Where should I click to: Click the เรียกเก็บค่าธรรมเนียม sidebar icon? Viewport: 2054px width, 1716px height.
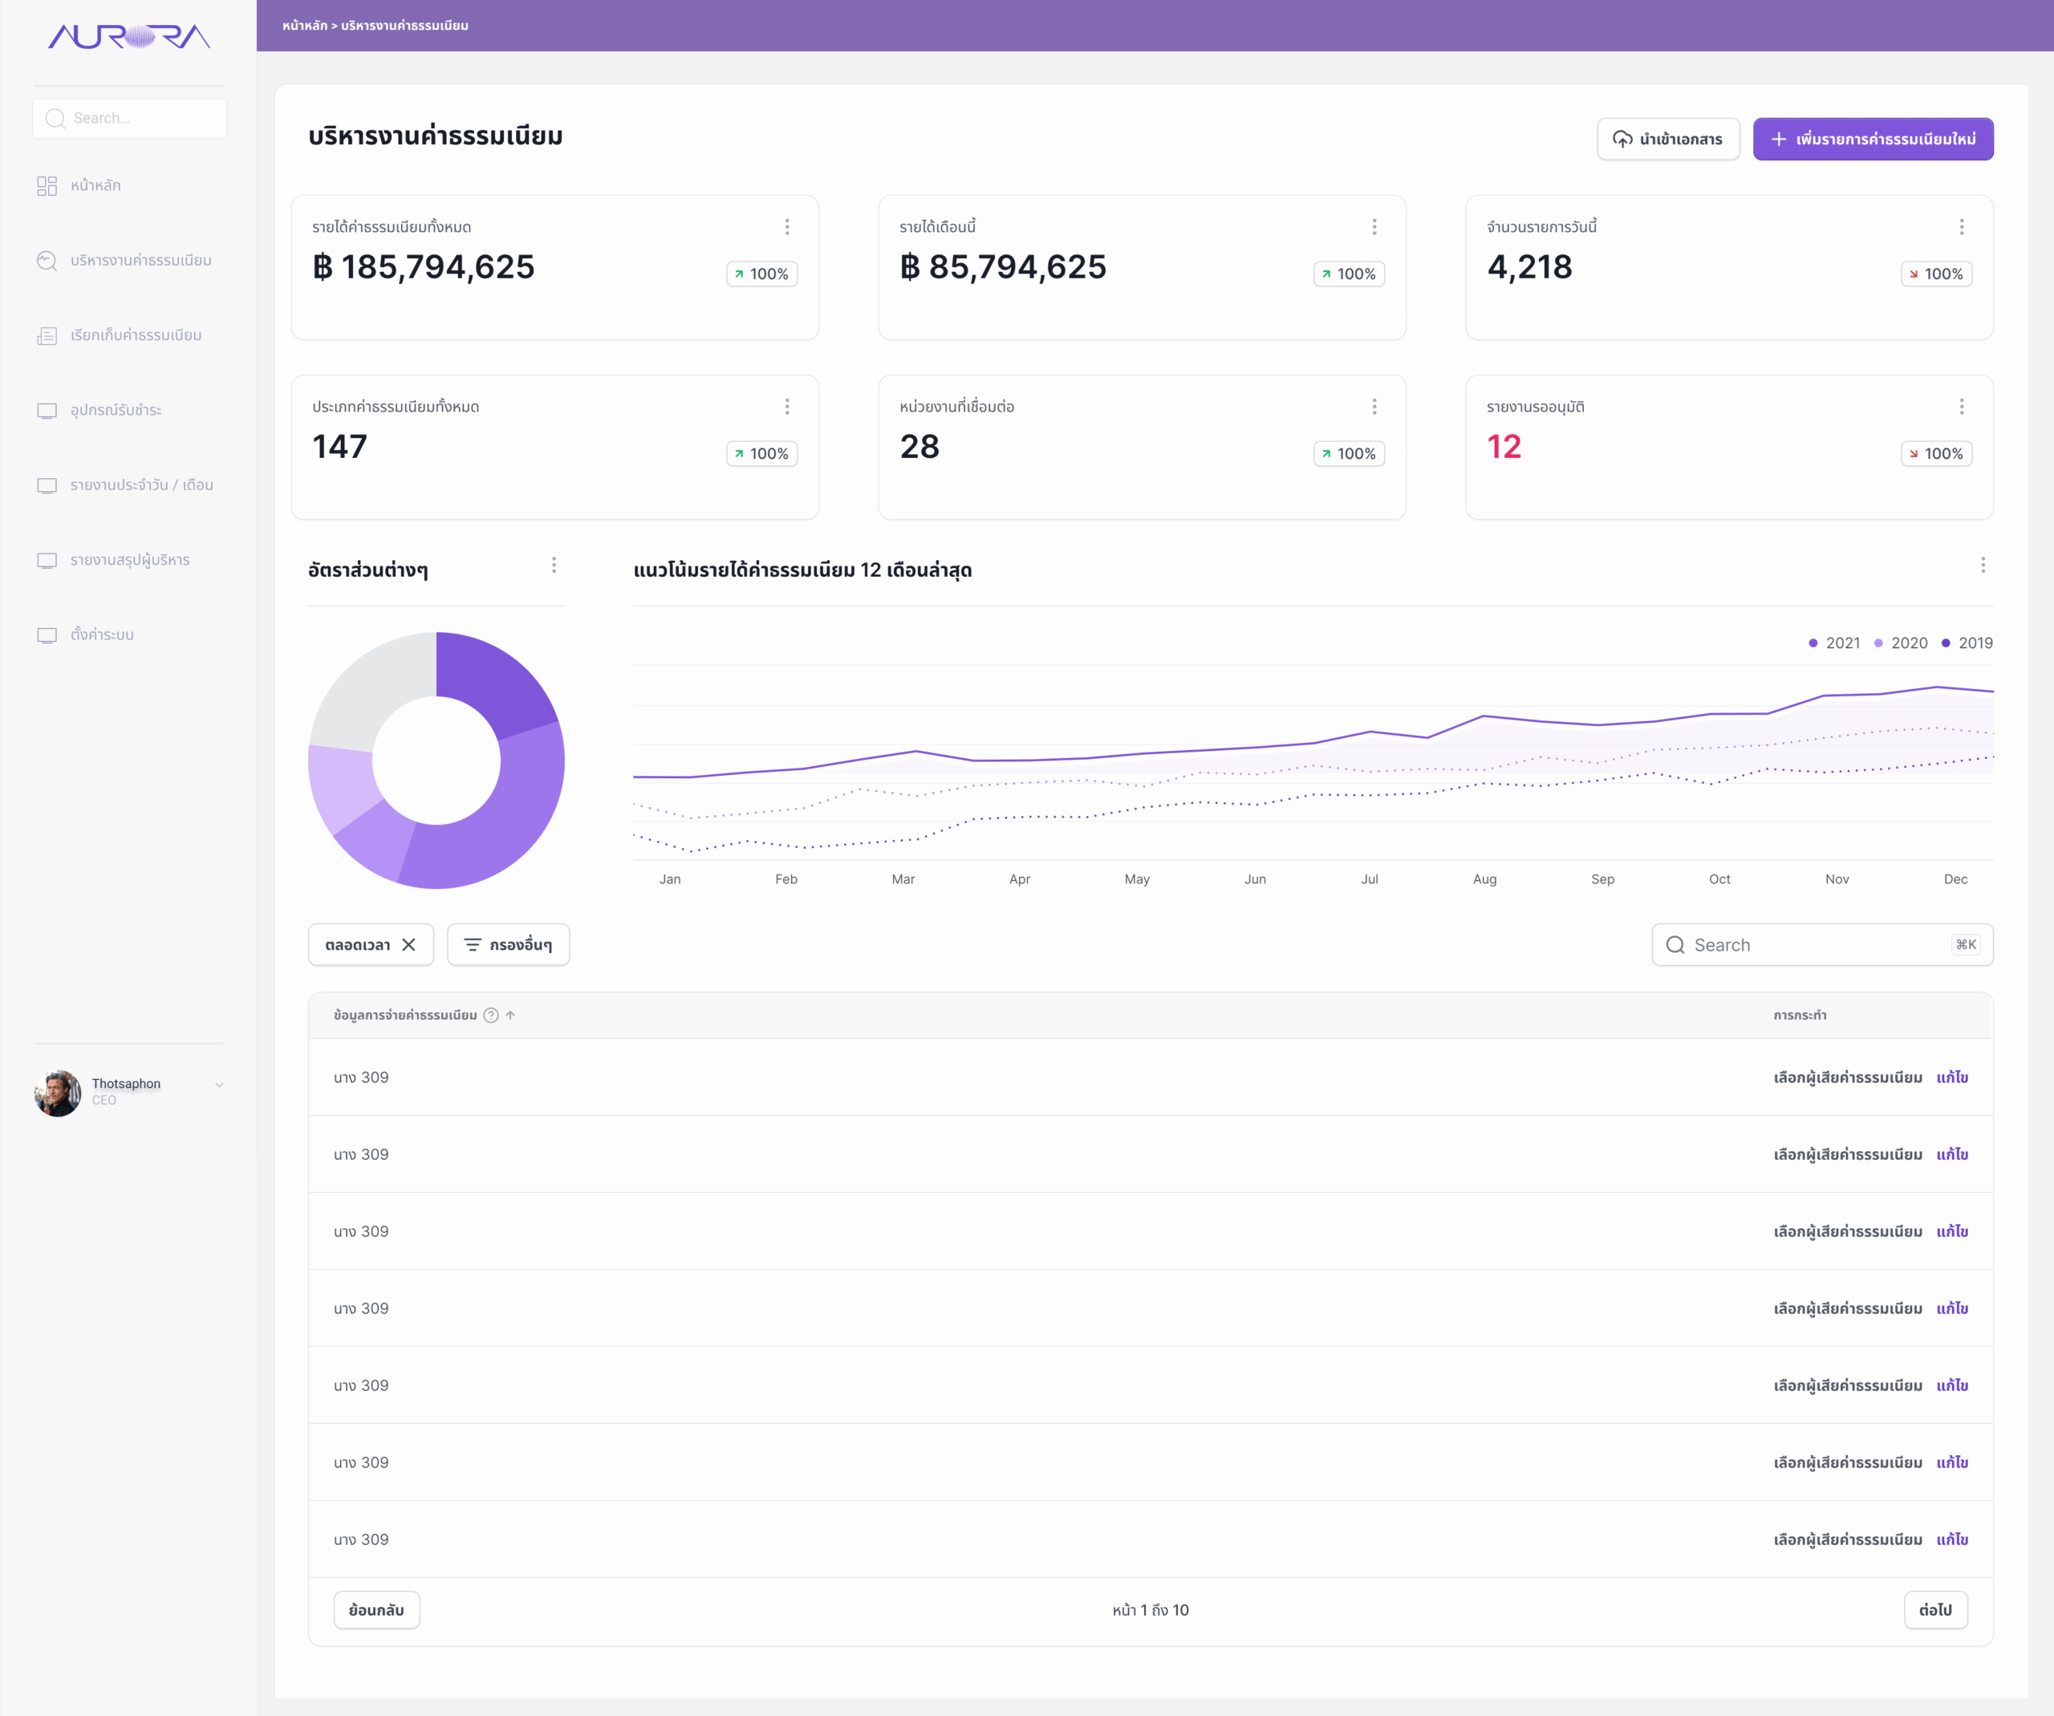[x=47, y=335]
